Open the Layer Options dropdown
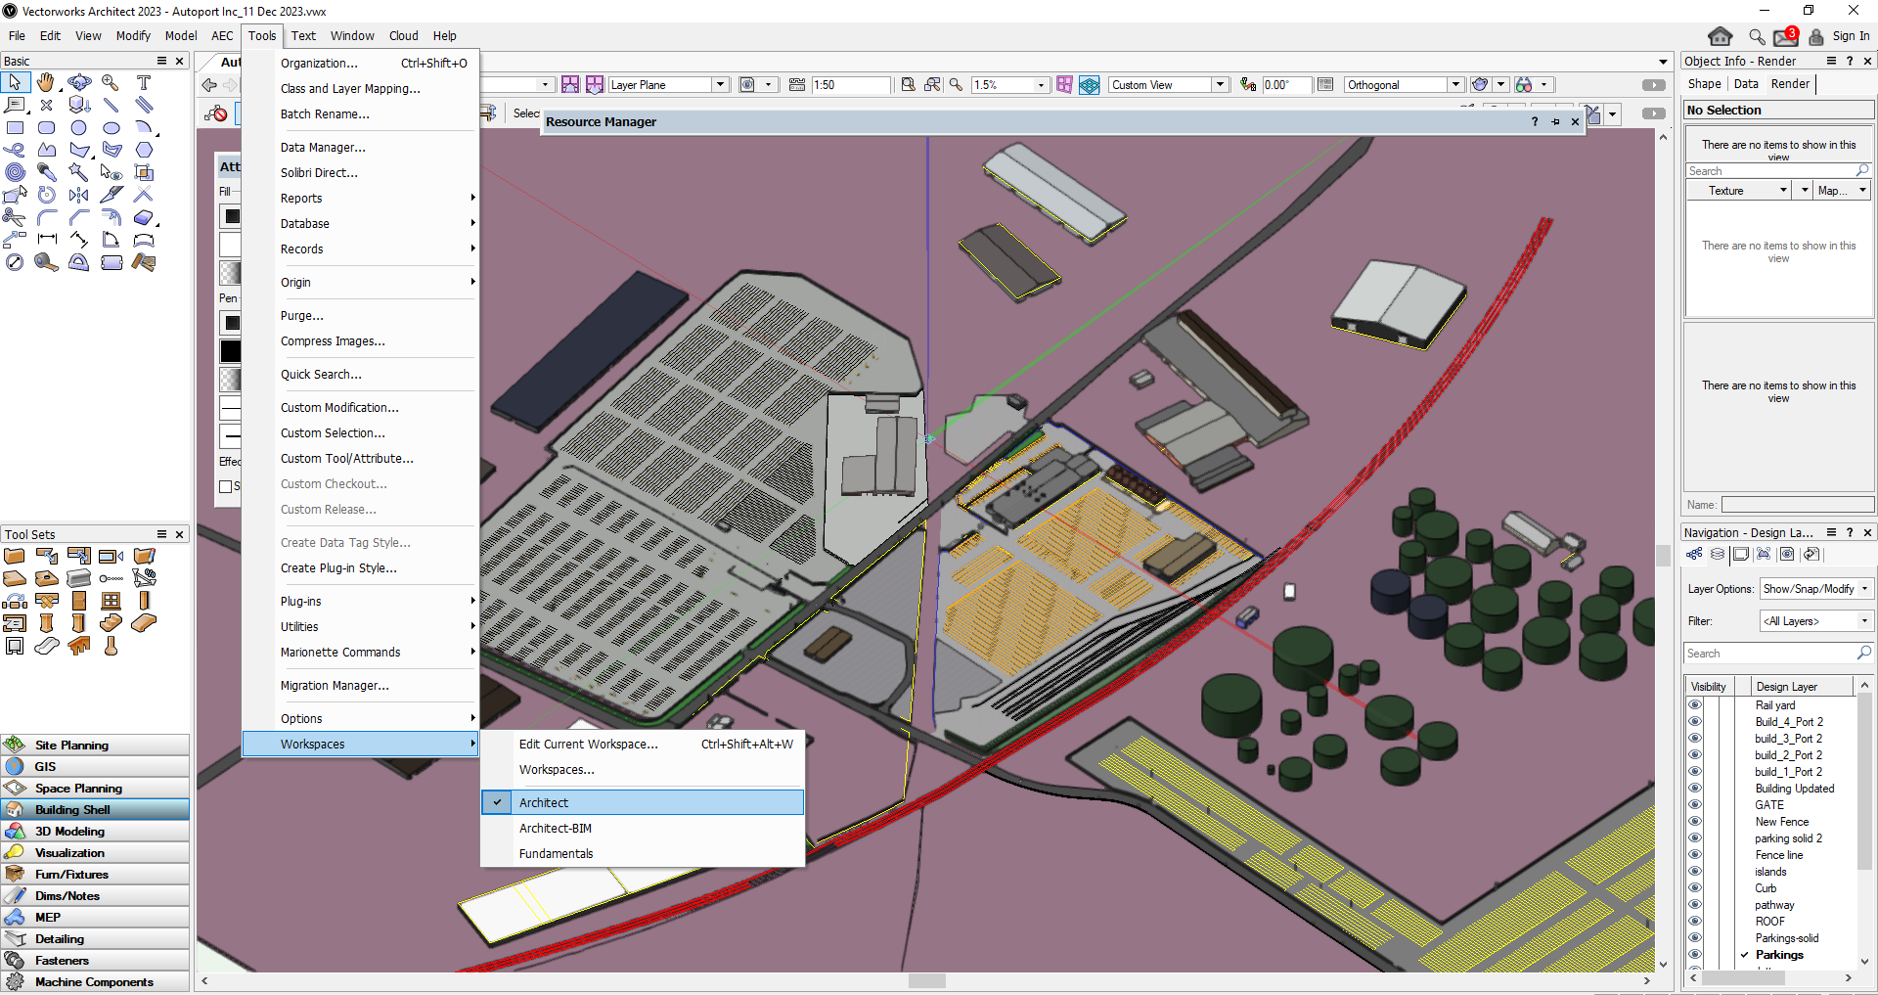 click(x=1815, y=589)
